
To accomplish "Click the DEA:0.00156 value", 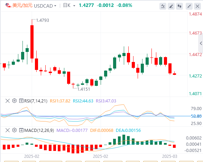I will click(128, 130).
